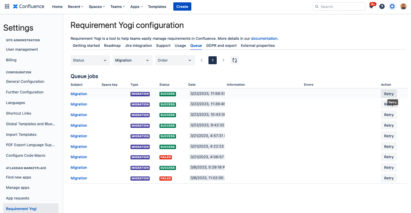The width and height of the screenshot is (411, 213).
Task: Retry the last failed 3/8/2023 migration
Action: pos(389,178)
